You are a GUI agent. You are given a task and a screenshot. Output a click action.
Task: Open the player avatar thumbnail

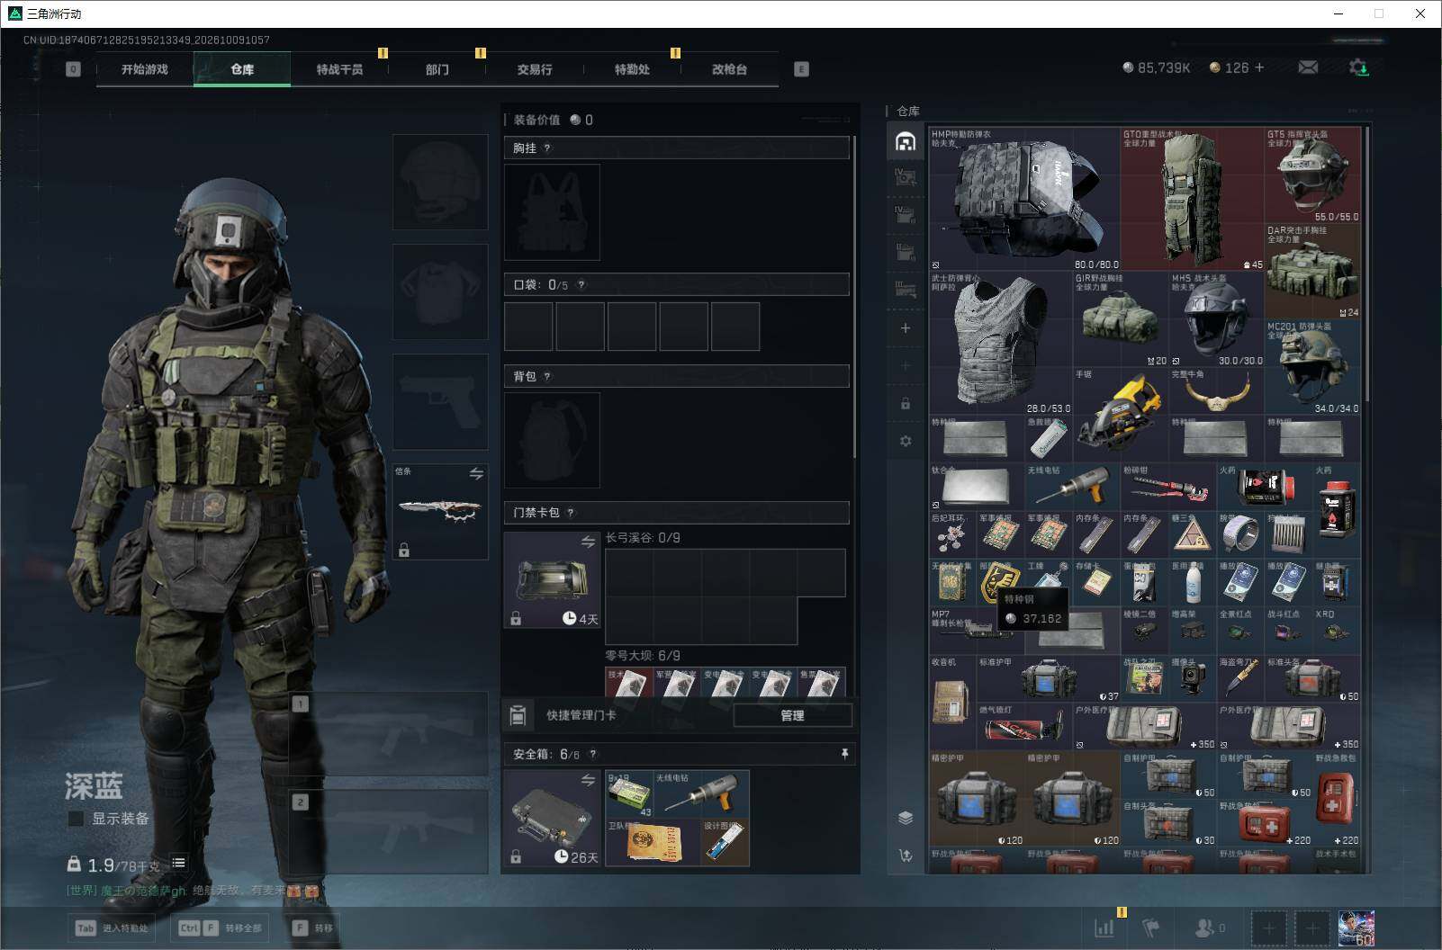1356,928
